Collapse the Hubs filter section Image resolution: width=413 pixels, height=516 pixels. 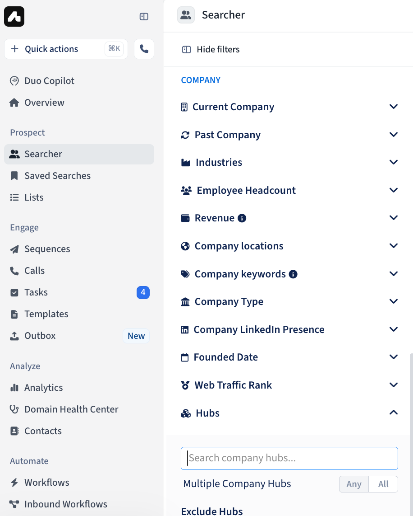click(x=289, y=413)
